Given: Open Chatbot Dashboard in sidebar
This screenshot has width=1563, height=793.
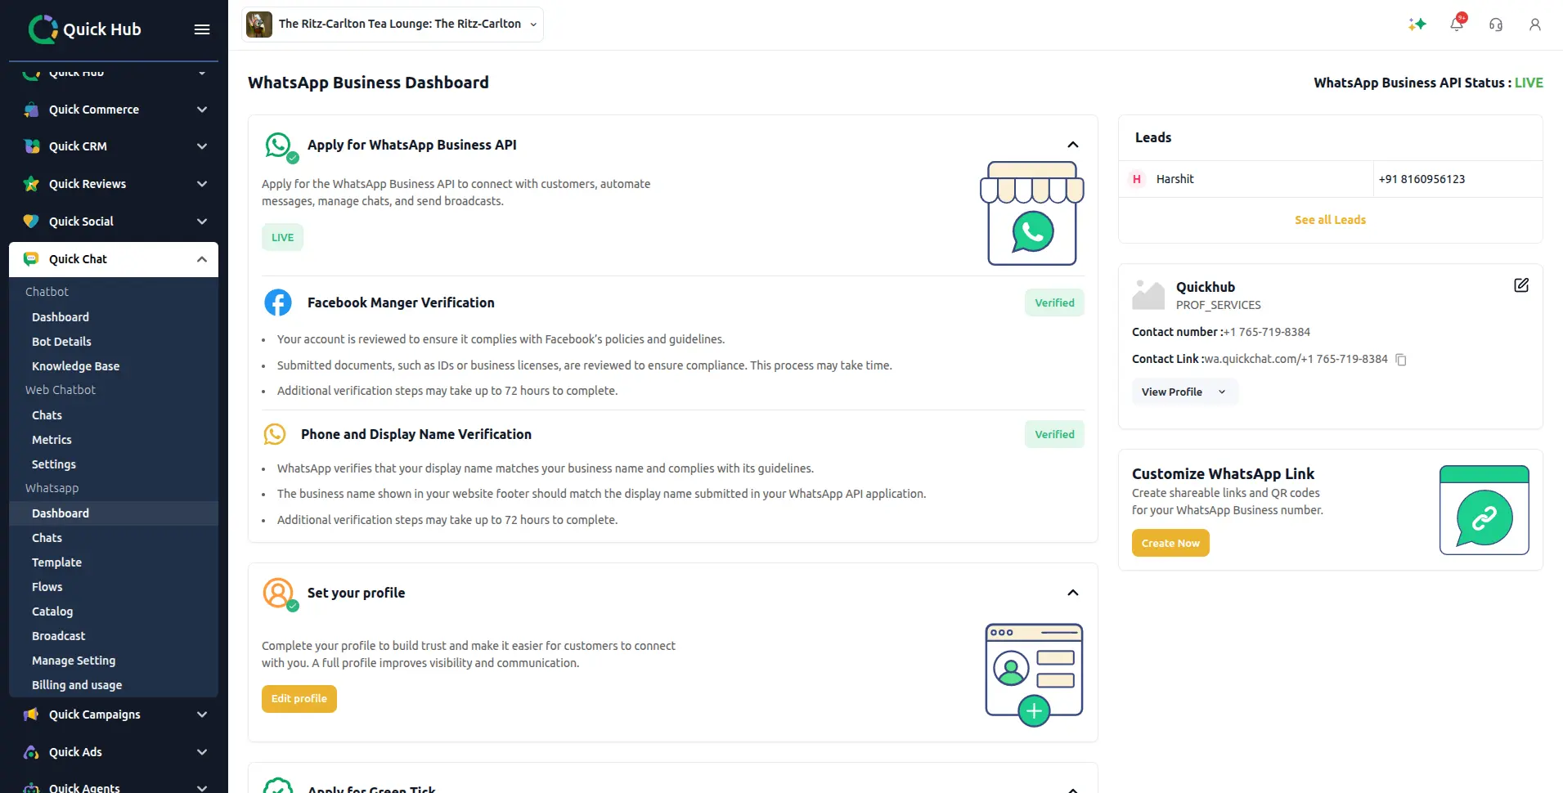Looking at the screenshot, I should coord(61,317).
